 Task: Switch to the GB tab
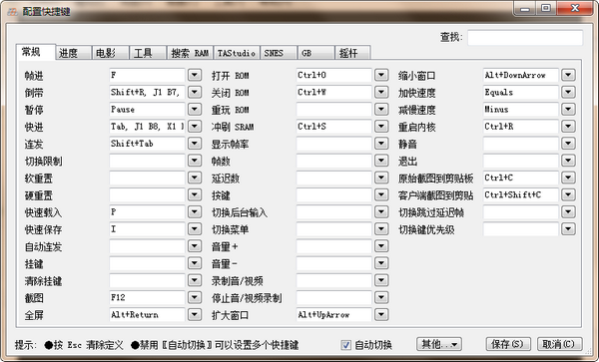click(315, 53)
